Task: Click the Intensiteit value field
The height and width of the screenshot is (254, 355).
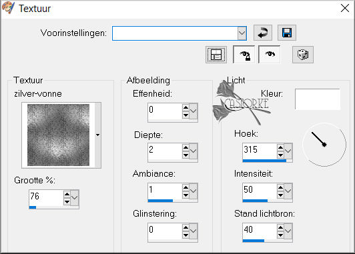Action: pos(260,191)
